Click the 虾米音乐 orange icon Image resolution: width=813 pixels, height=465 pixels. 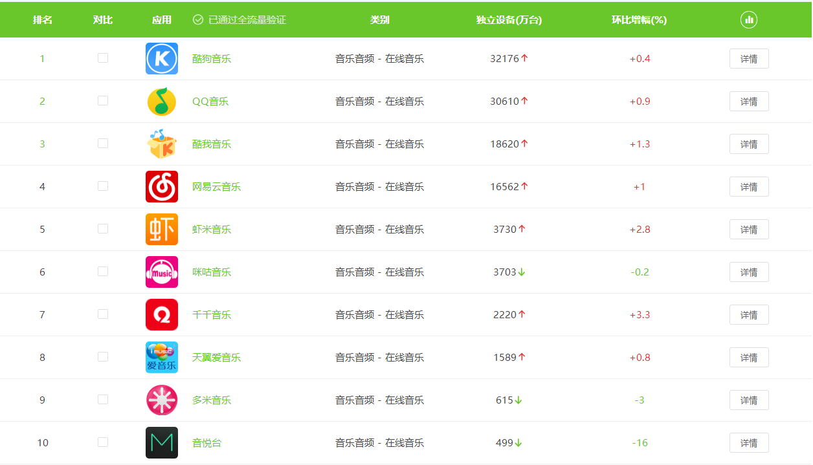162,229
